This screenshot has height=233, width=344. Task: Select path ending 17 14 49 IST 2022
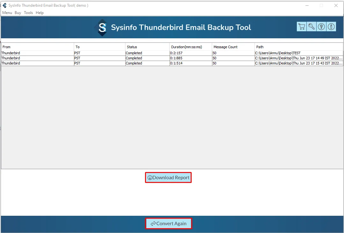click(x=299, y=58)
